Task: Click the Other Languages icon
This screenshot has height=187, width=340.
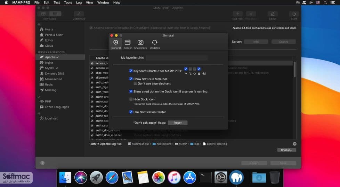Action: [x=42, y=107]
